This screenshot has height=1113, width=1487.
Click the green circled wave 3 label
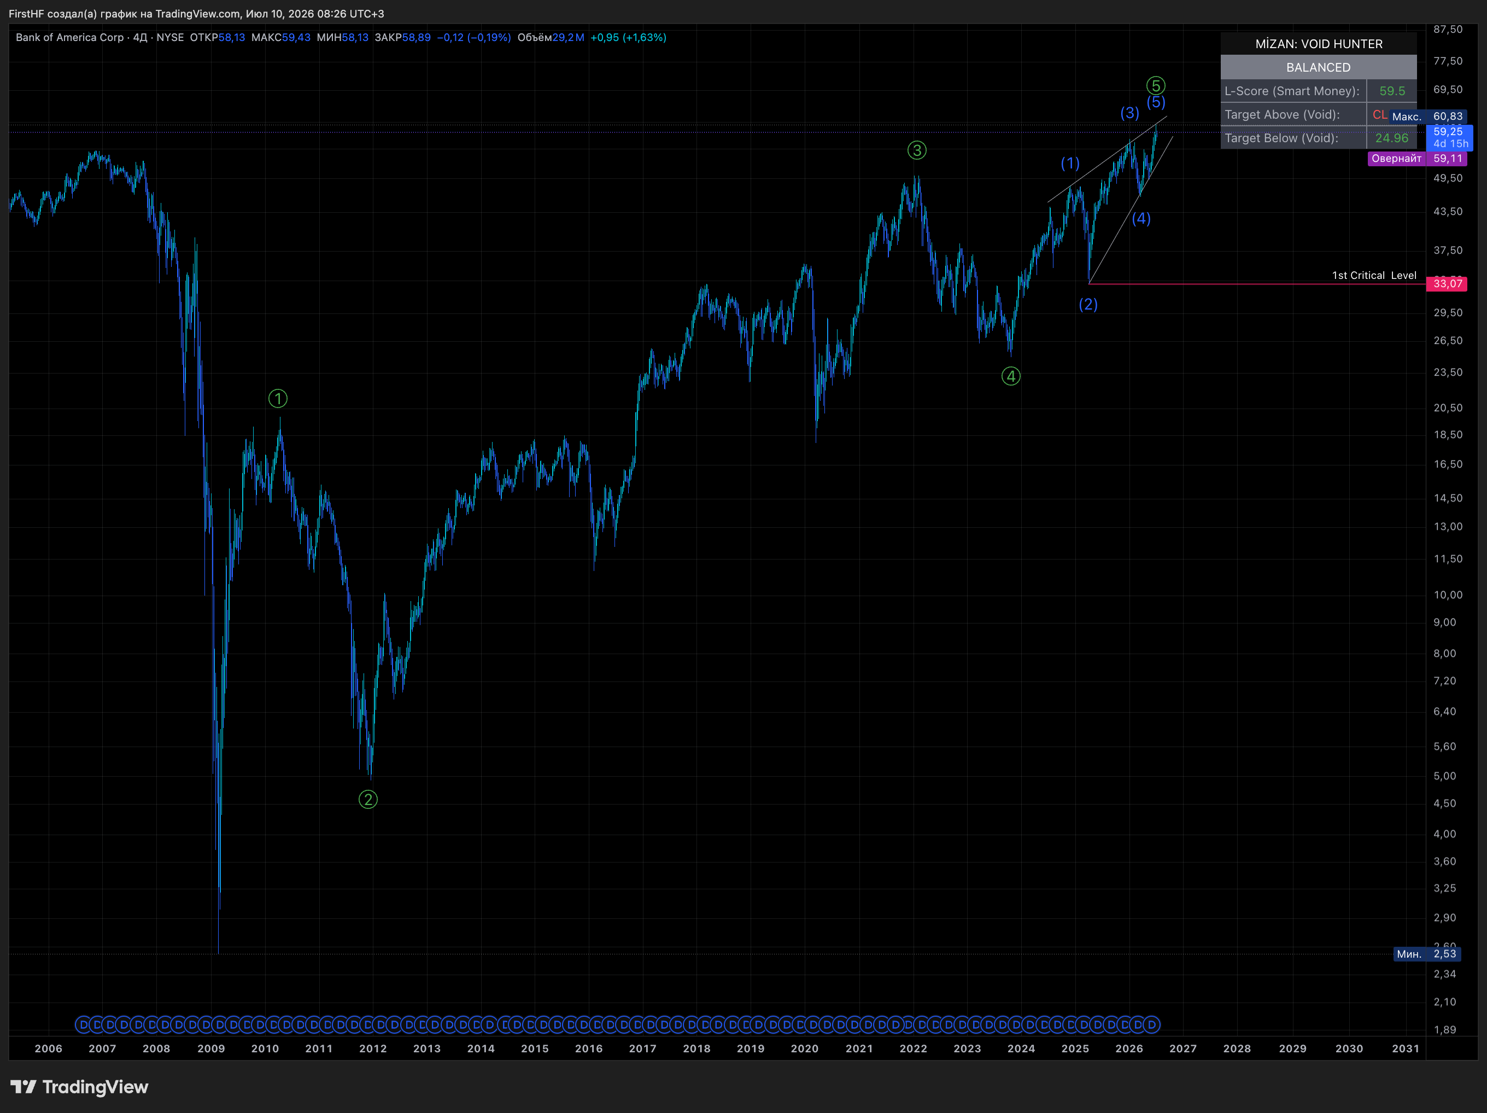(917, 150)
